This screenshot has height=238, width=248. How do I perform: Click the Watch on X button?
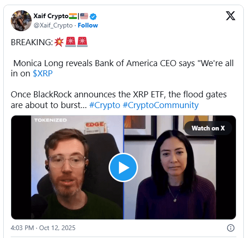pos(208,128)
